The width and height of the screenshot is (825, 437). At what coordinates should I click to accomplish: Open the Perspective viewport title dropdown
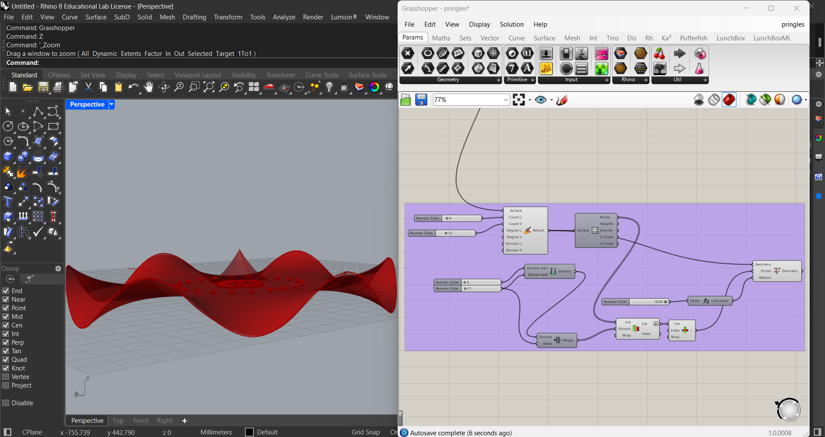(x=111, y=104)
